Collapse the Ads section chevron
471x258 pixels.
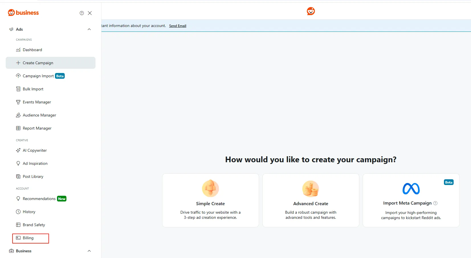89,29
